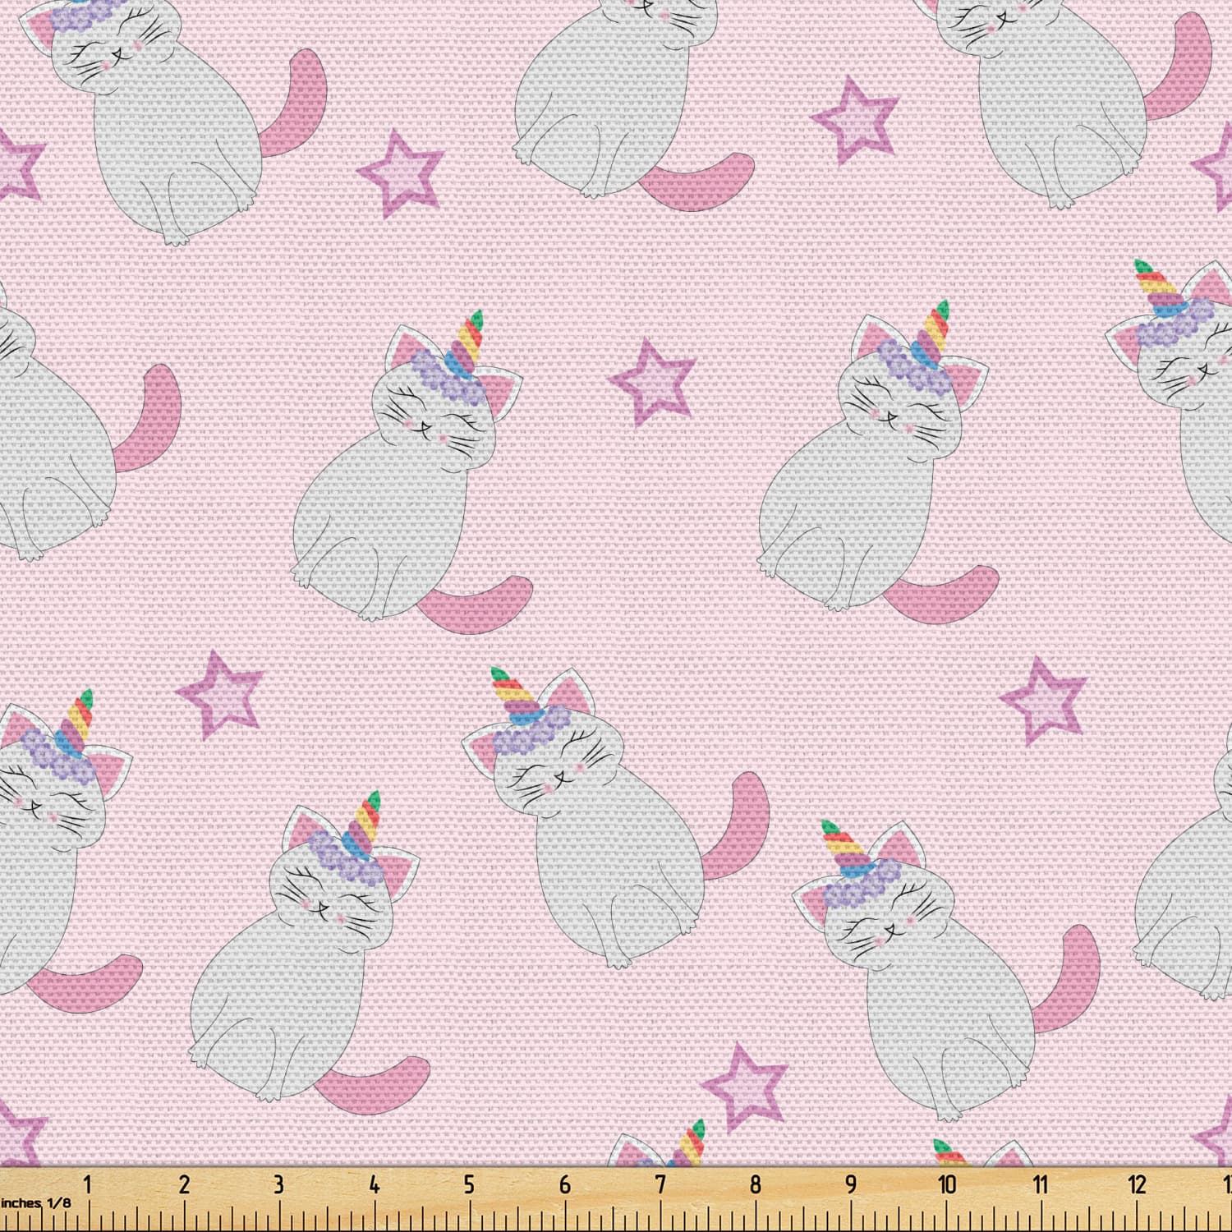Viewport: 1232px width, 1232px height.
Task: Click the "inches 1/8" ruler label
Action: 35,1203
